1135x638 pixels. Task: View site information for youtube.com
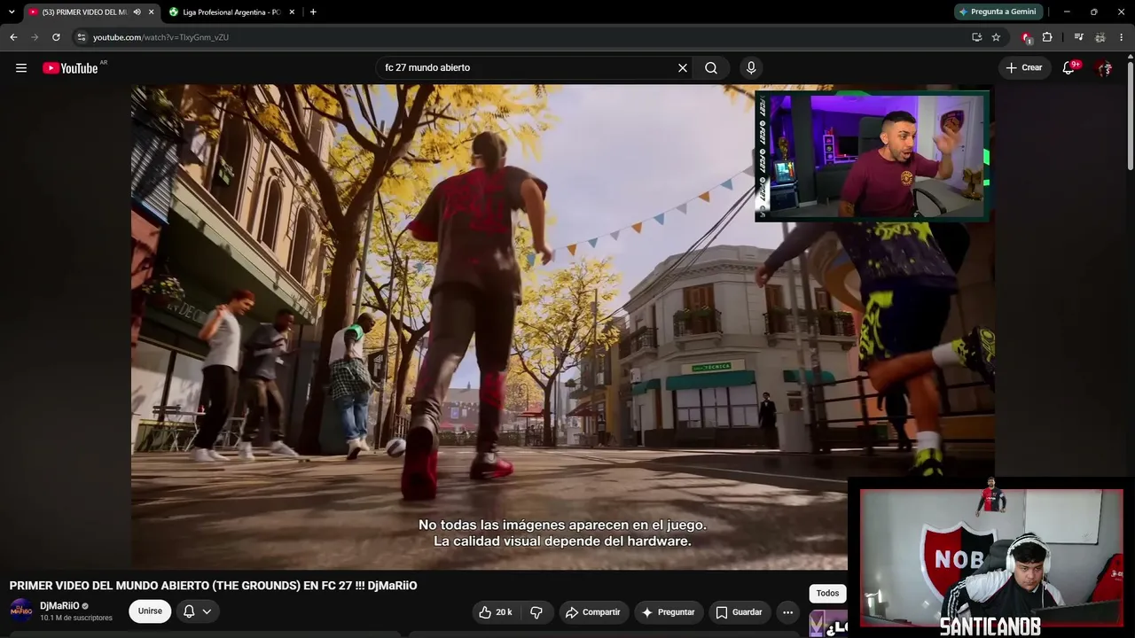[x=81, y=37]
